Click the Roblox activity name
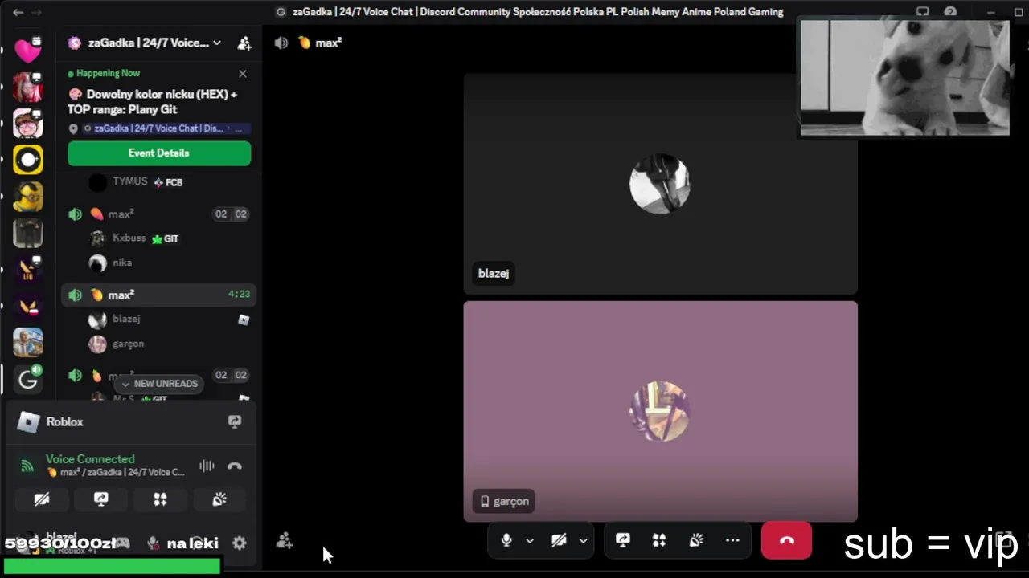The width and height of the screenshot is (1029, 578). click(x=64, y=421)
